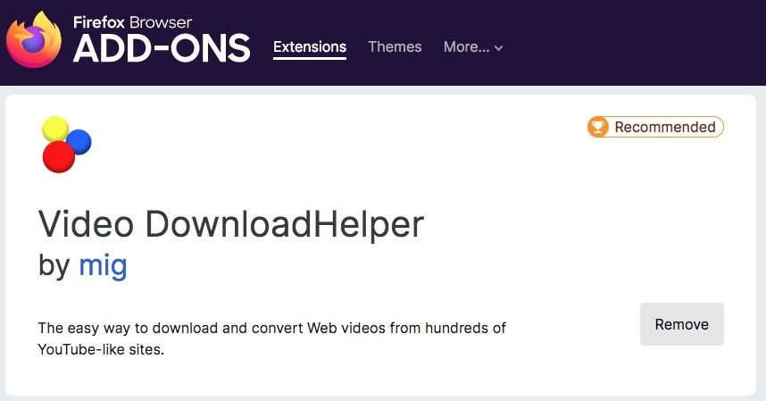Click the Video DownloadHelper title heading
766x401 pixels.
(x=230, y=224)
